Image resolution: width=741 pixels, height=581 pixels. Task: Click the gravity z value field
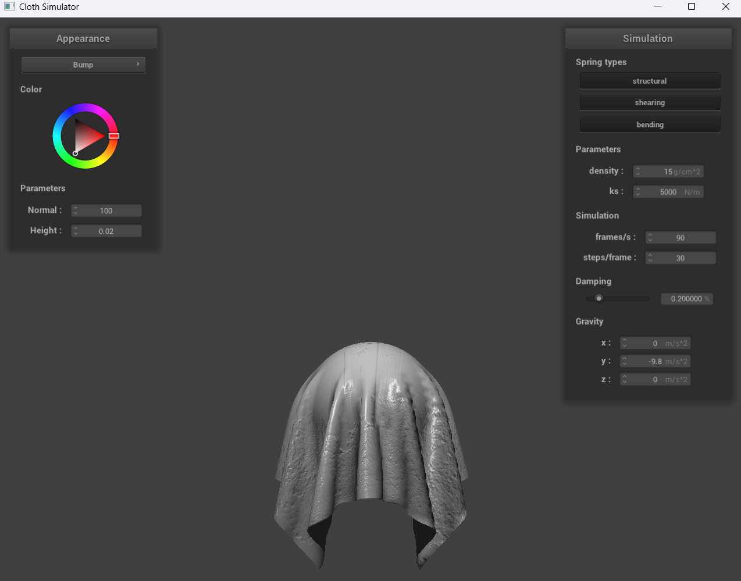coord(655,379)
